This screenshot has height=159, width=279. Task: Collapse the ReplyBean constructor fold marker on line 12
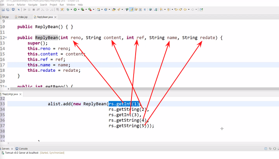click(6, 38)
